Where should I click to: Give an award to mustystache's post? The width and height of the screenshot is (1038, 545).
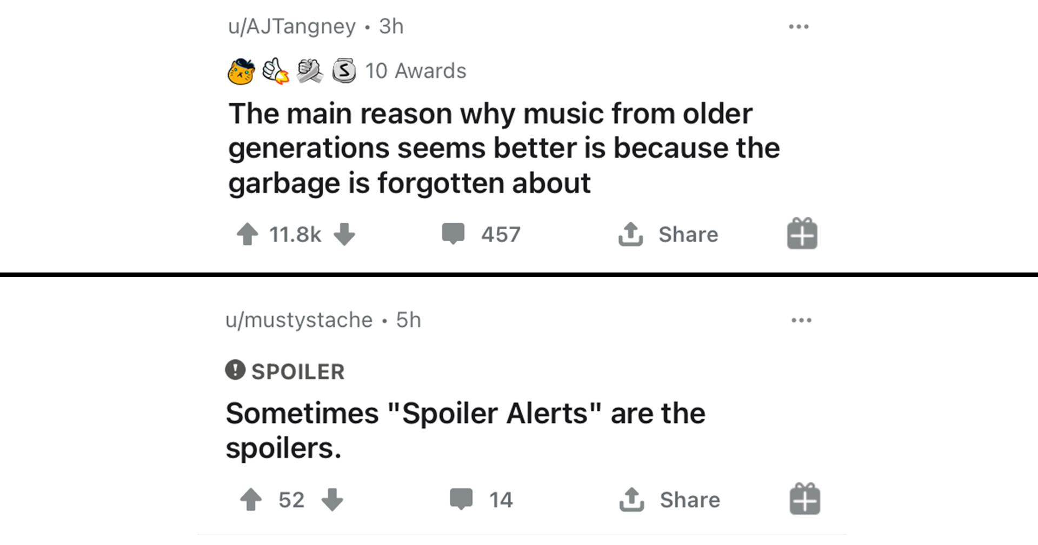(804, 499)
